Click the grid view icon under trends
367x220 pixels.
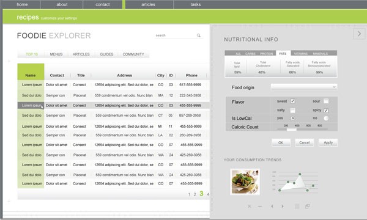297,206
